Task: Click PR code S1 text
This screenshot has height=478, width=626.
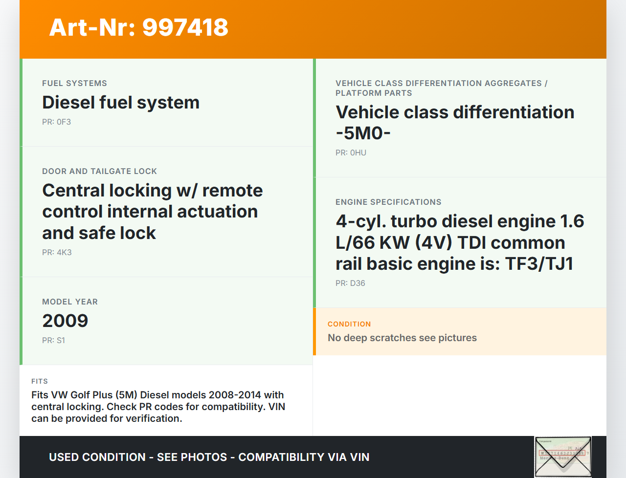Action: click(53, 340)
